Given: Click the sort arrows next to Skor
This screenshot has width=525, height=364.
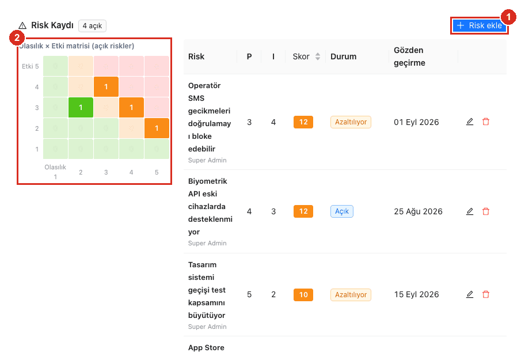Looking at the screenshot, I should pyautogui.click(x=318, y=56).
